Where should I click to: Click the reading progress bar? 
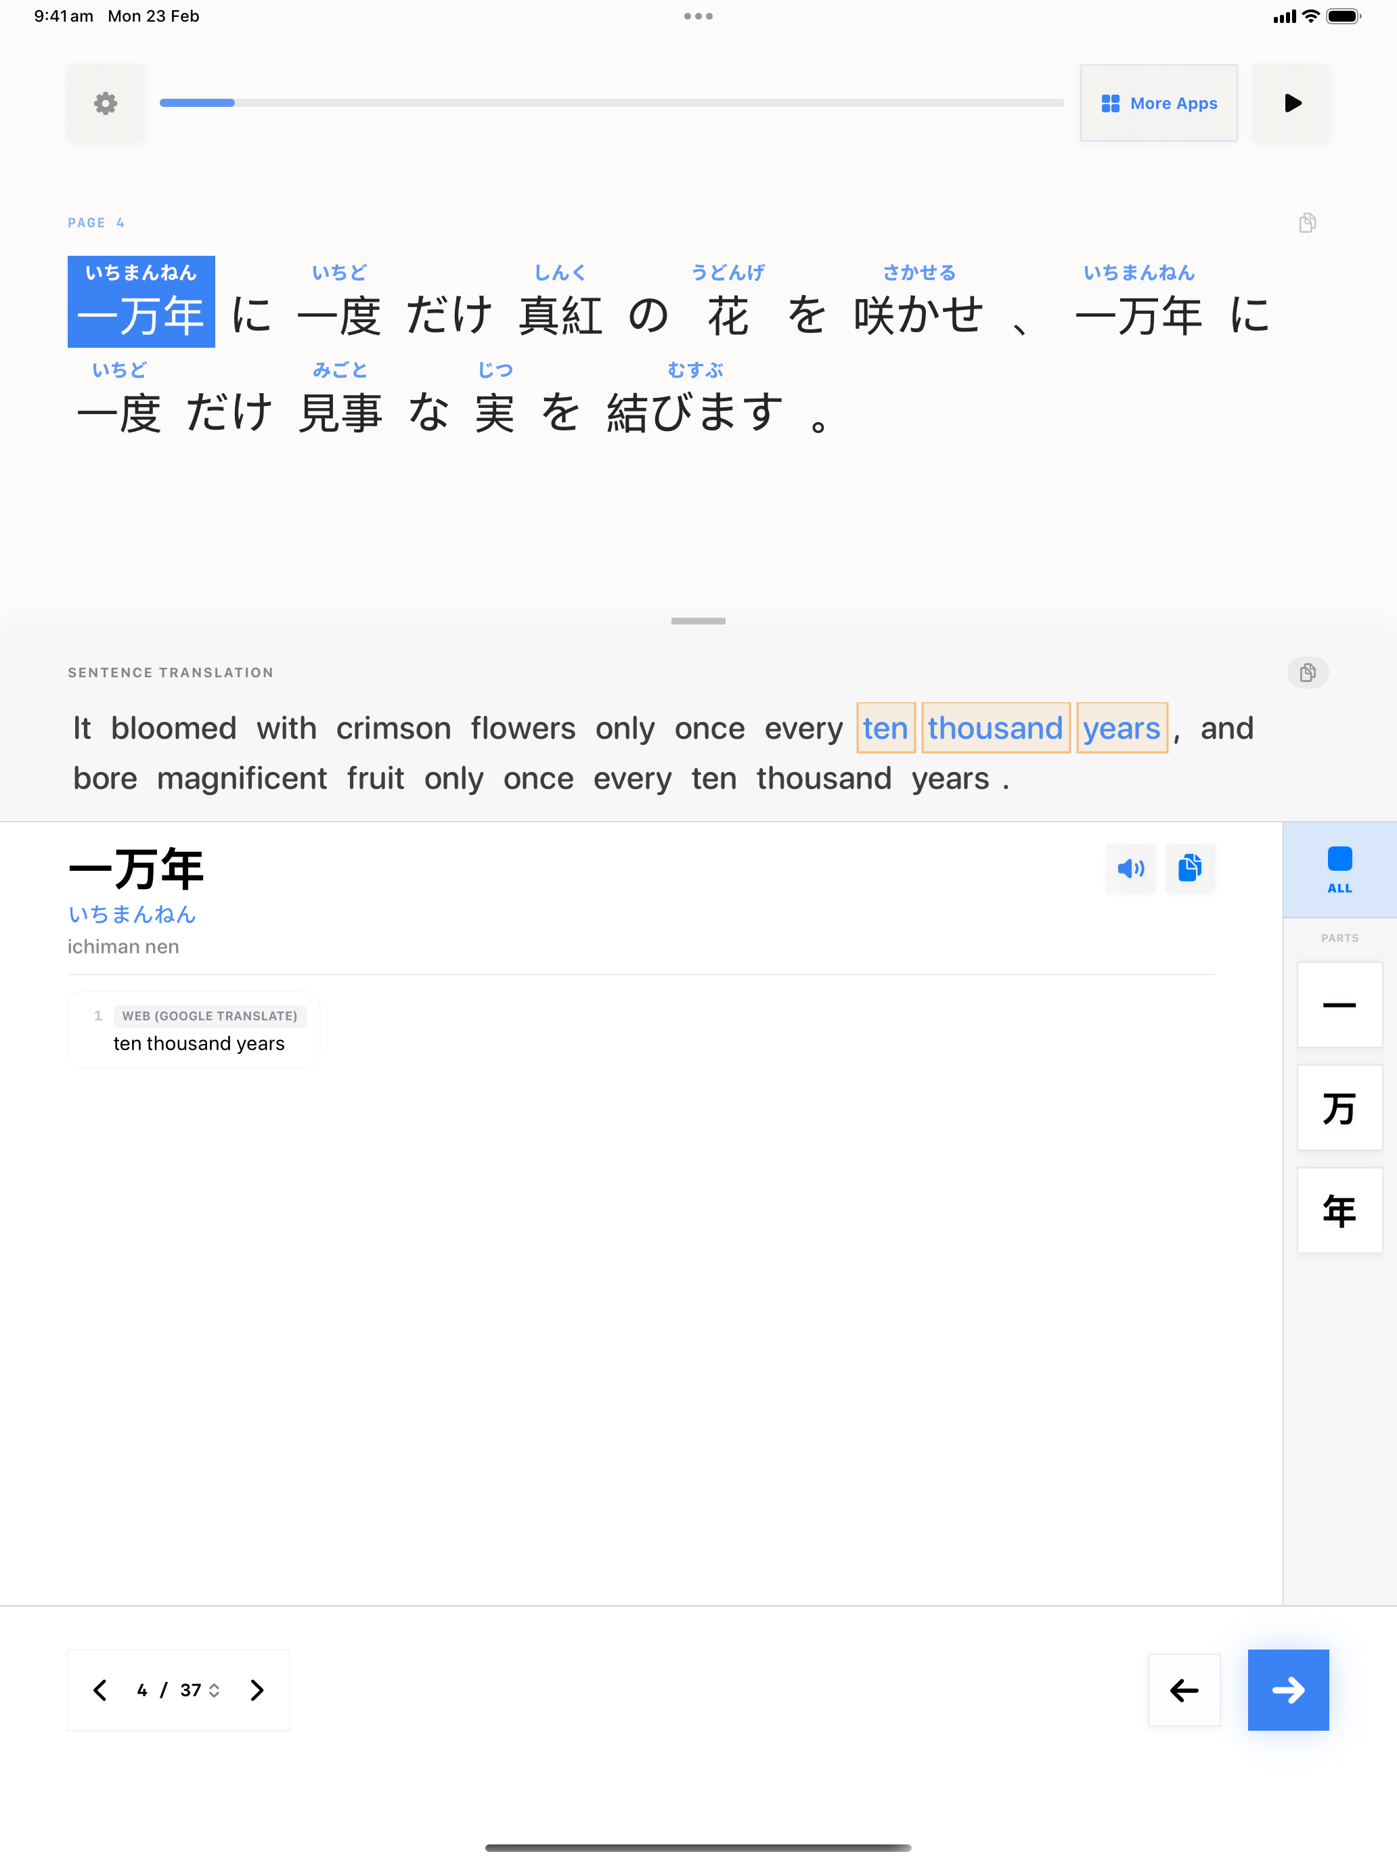(611, 103)
